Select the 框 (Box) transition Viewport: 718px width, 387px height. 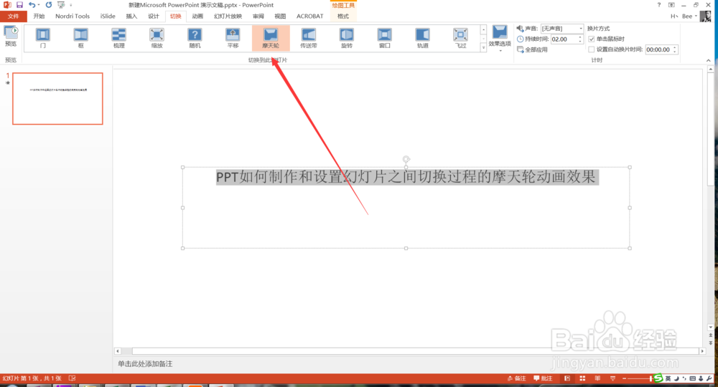tap(80, 38)
